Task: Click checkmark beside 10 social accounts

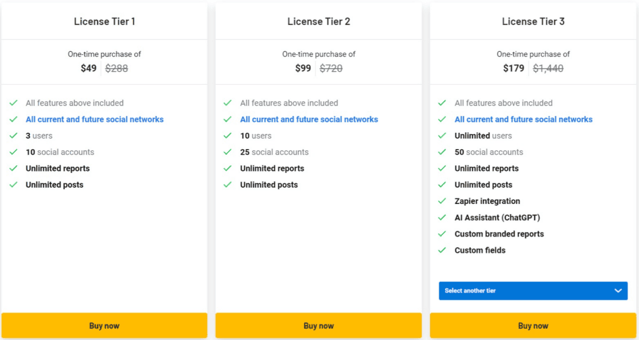Action: click(x=13, y=152)
